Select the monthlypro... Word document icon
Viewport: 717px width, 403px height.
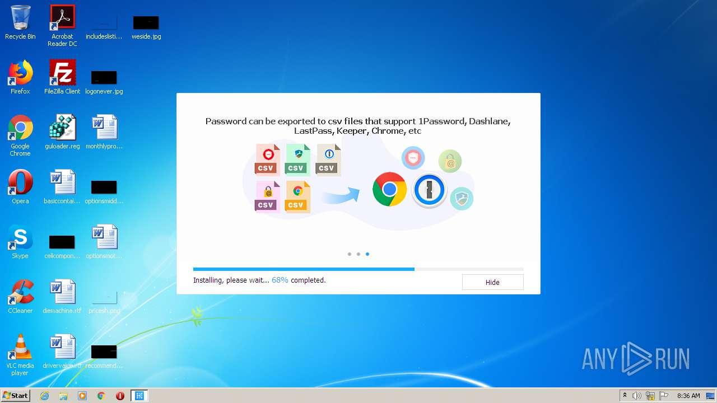(104, 132)
